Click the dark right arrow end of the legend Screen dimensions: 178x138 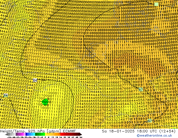(x=81, y=134)
